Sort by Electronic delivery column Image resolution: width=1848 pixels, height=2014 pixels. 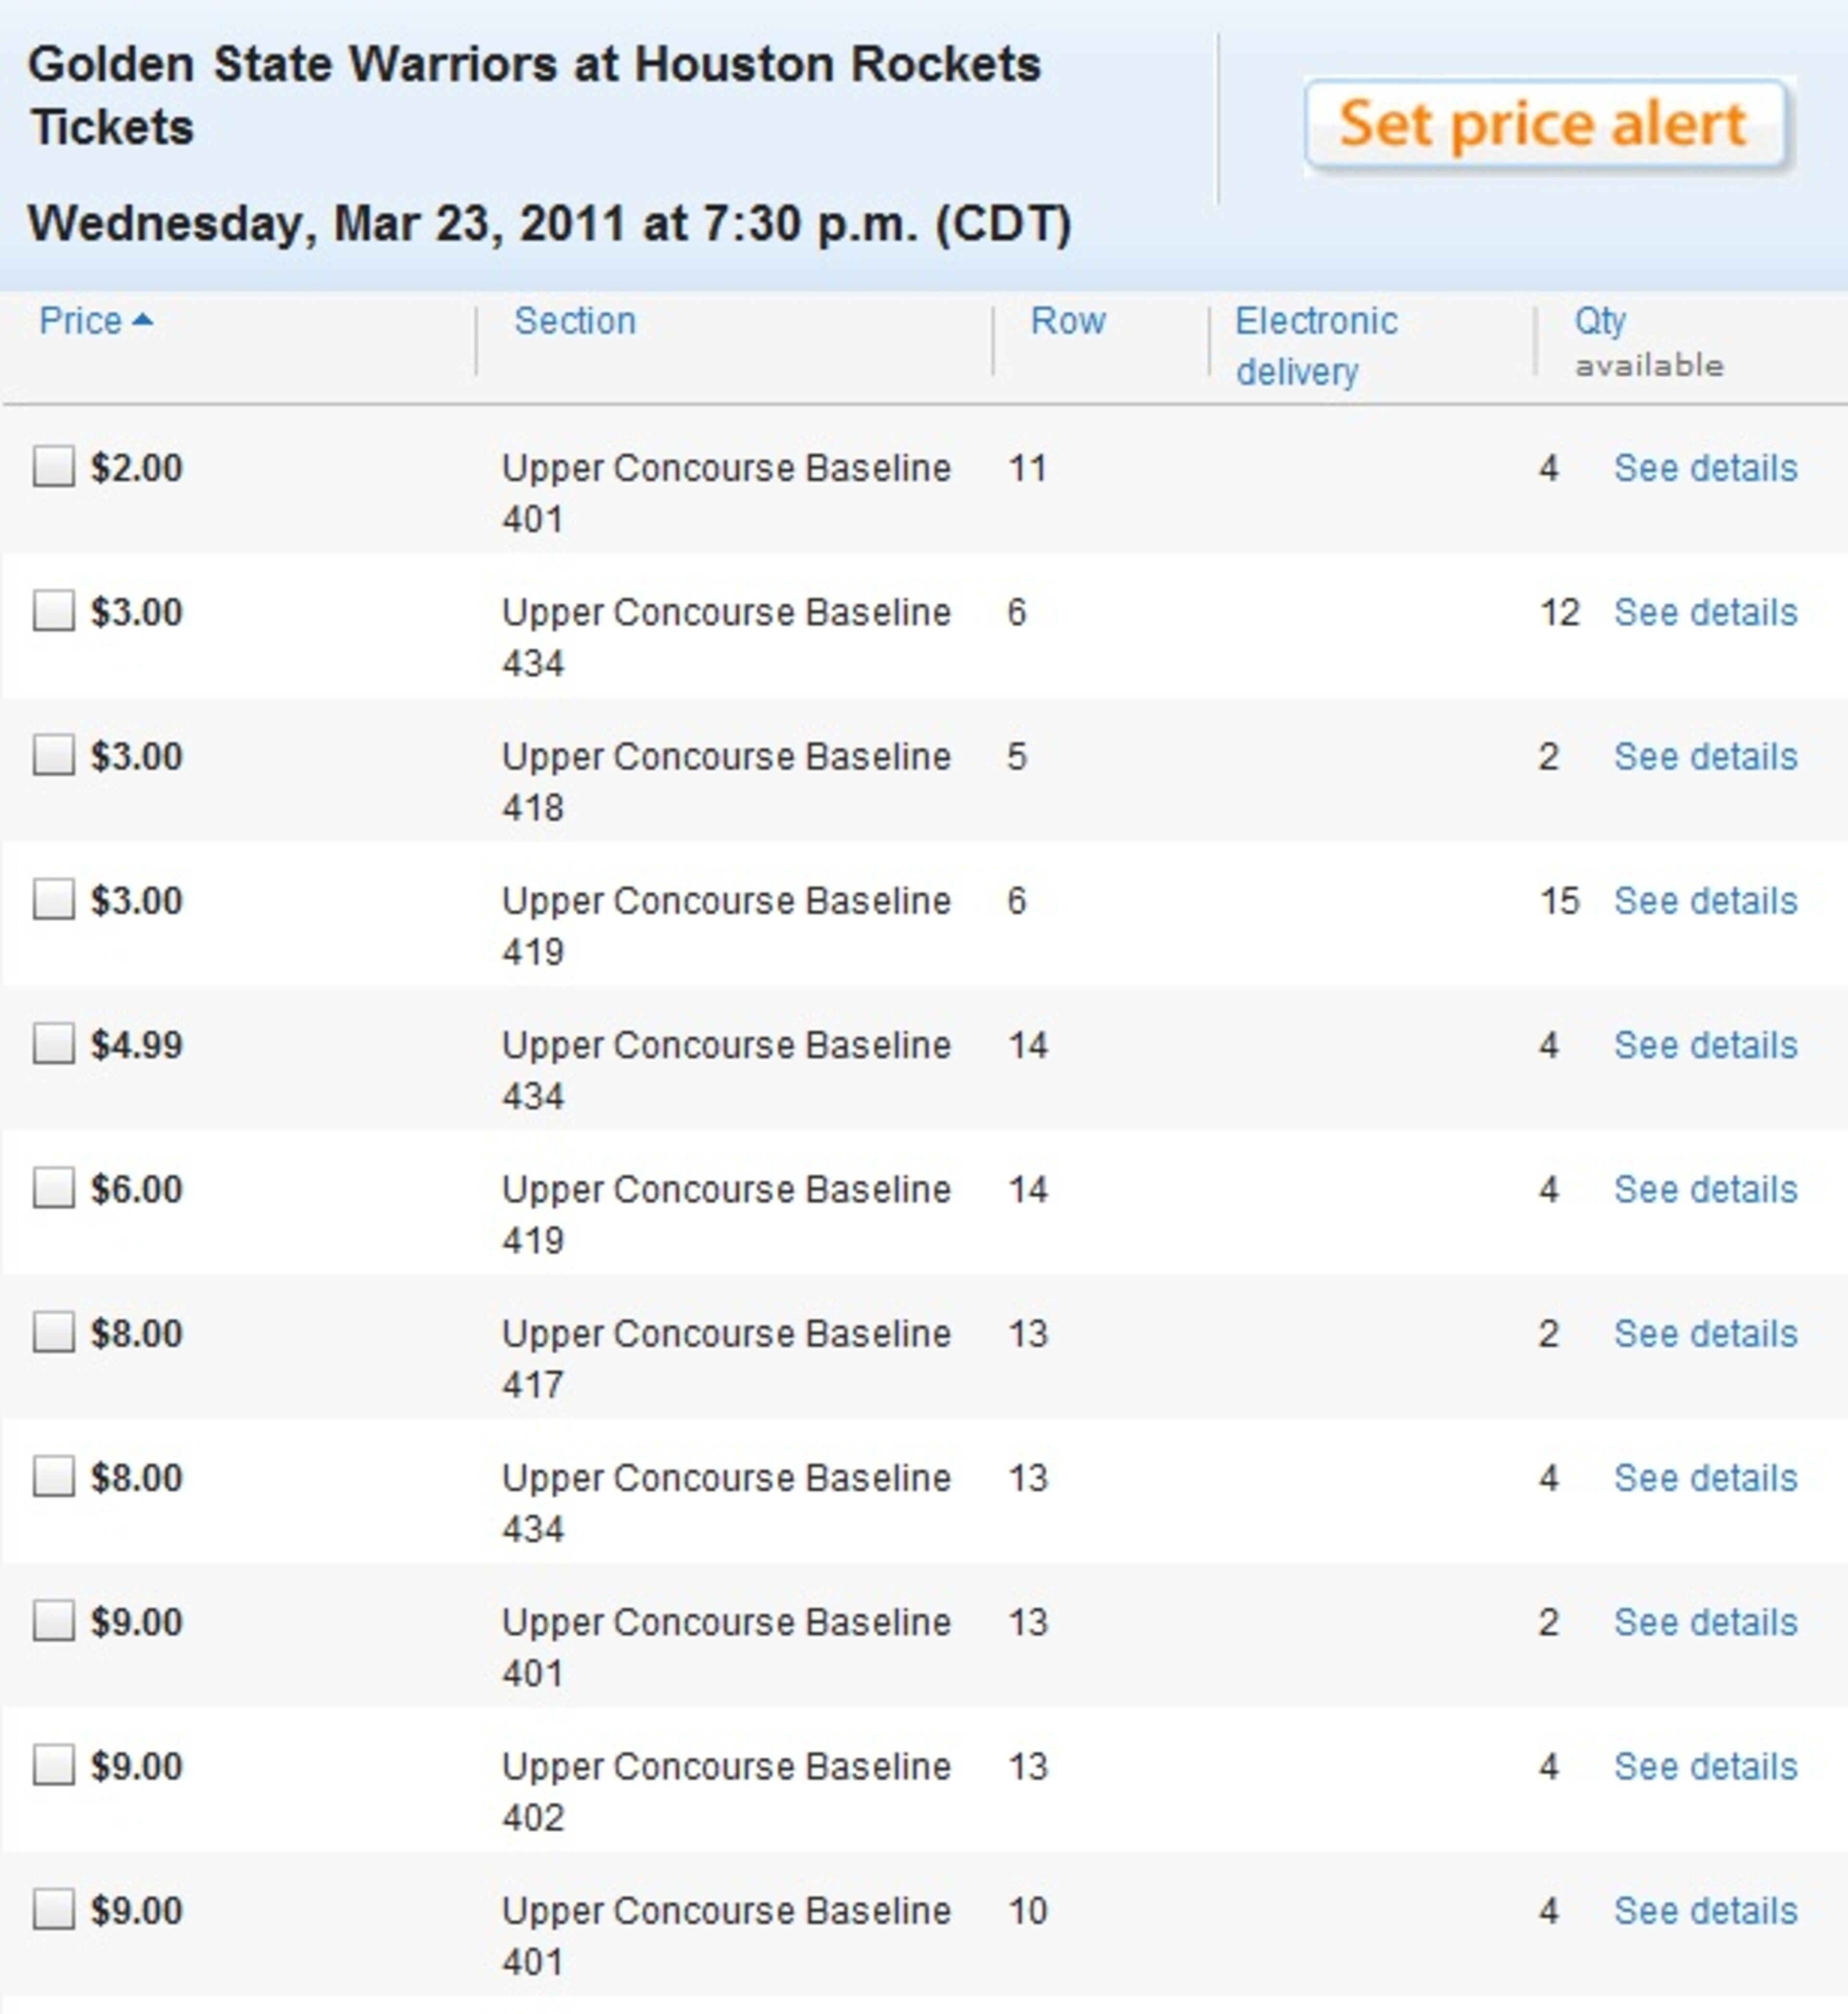(x=1316, y=346)
